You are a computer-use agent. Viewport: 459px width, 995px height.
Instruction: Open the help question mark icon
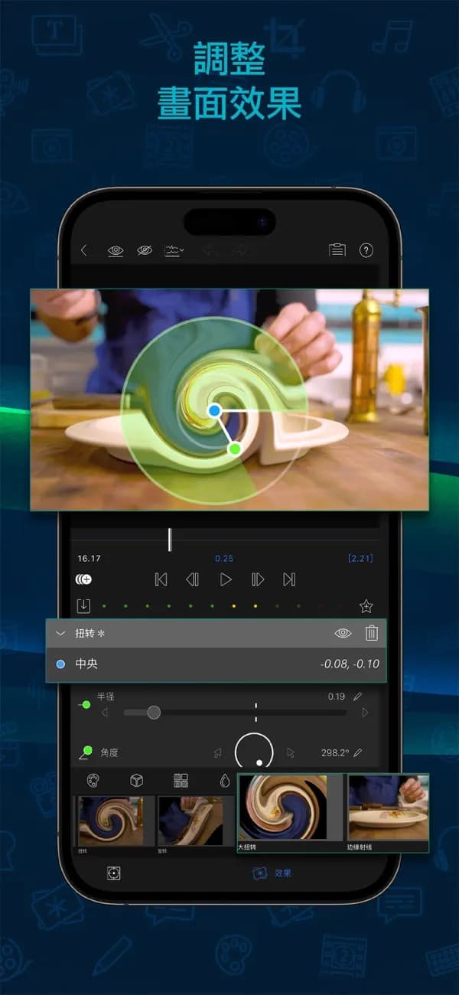[366, 250]
